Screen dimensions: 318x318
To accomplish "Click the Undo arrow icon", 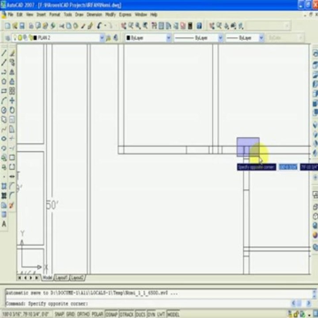I will [99, 26].
